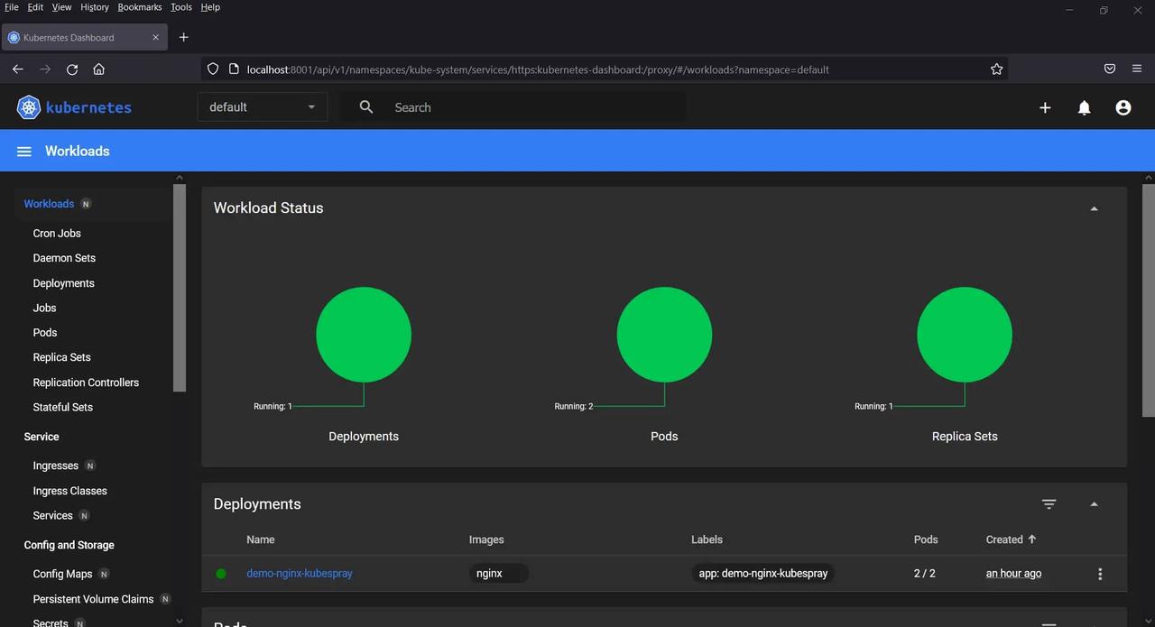This screenshot has height=627, width=1155.
Task: Bookmark this page with the star icon
Action: point(996,69)
